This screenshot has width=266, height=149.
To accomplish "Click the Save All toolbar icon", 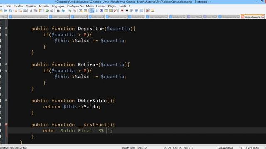I will coord(10,11).
